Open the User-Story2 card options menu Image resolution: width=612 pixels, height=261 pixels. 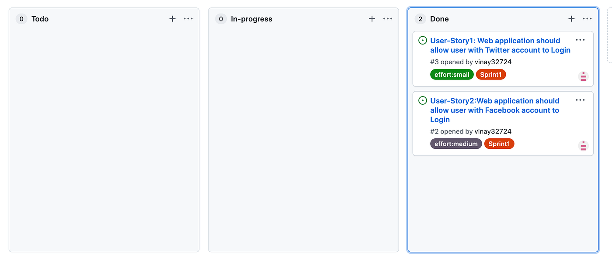pyautogui.click(x=580, y=100)
